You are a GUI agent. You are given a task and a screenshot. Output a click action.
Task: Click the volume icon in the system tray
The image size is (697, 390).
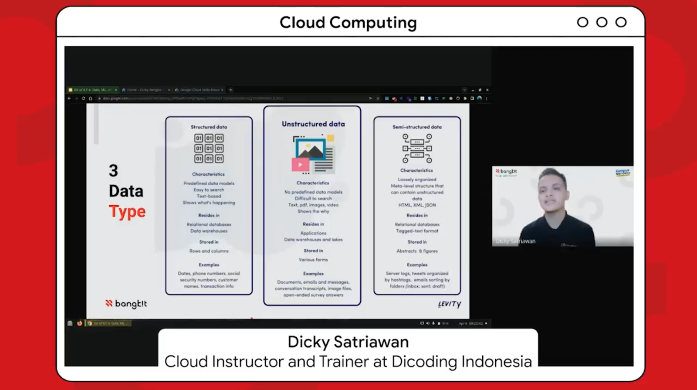(428, 323)
